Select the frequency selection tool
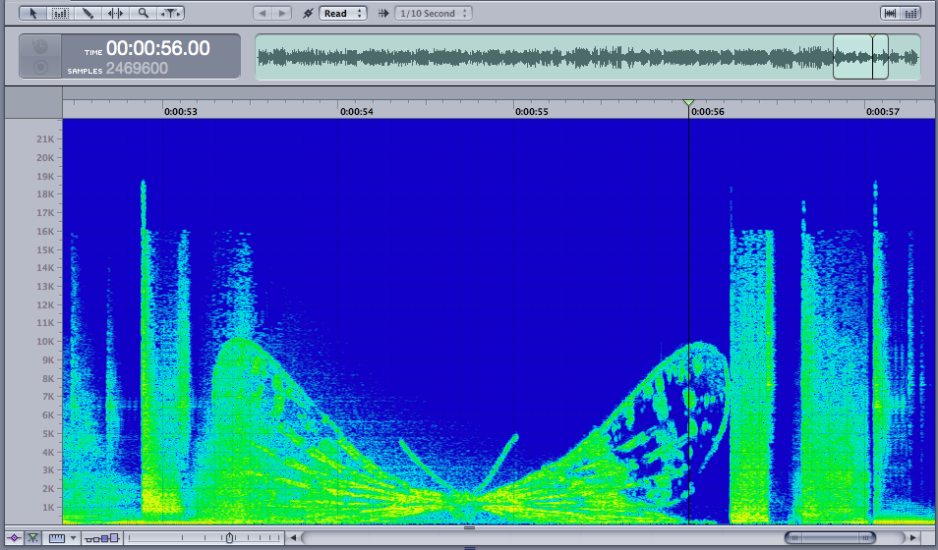Image resolution: width=938 pixels, height=550 pixels. point(60,13)
